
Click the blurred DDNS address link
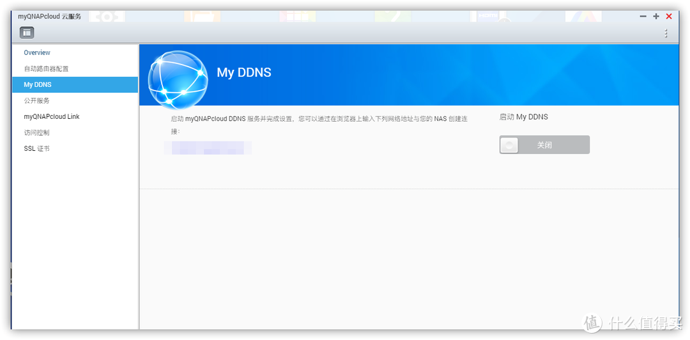[208, 148]
